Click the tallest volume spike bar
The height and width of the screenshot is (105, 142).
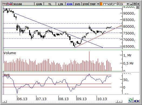click(x=89, y=61)
